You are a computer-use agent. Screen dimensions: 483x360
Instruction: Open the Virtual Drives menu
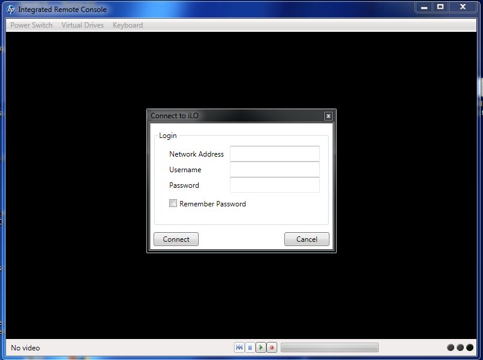tap(83, 25)
